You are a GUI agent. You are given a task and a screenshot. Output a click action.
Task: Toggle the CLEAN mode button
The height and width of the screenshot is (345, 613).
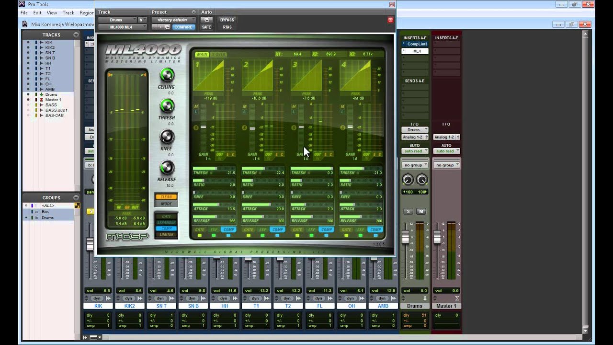[x=166, y=196]
